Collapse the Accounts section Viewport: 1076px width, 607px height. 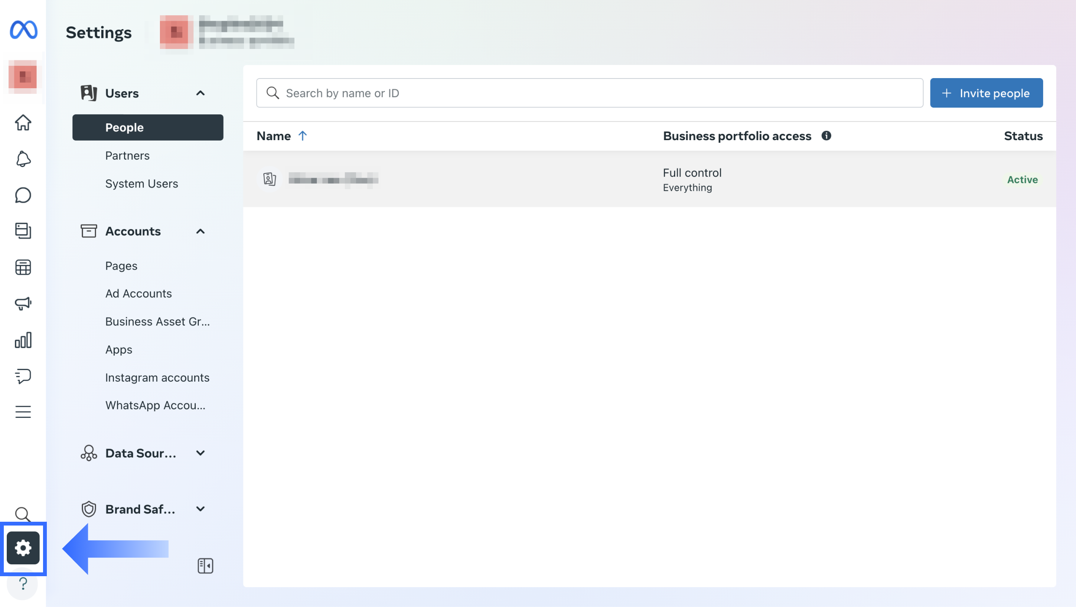tap(200, 231)
